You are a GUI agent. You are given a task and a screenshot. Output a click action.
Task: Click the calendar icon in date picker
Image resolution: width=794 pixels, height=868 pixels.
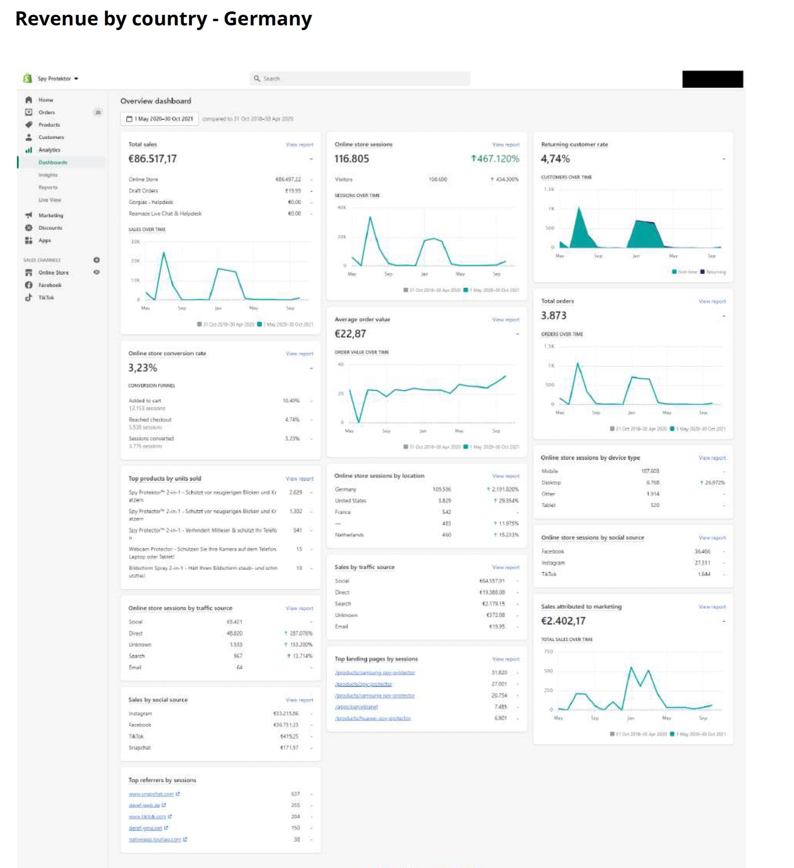[129, 119]
